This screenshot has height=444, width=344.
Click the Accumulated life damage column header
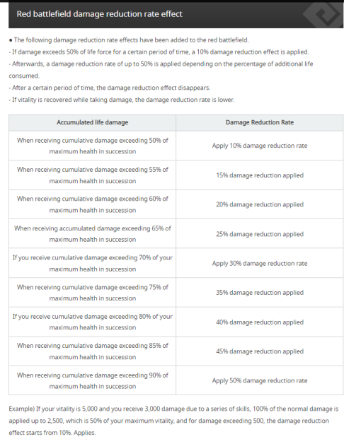point(93,122)
